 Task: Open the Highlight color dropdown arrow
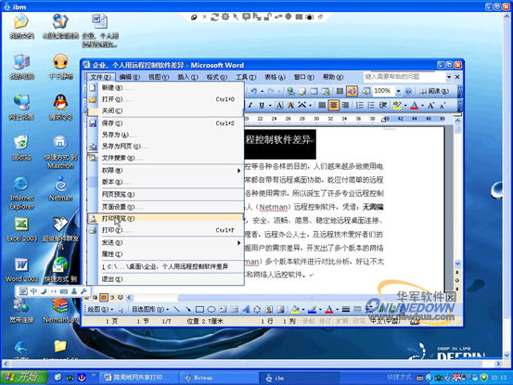click(405, 106)
